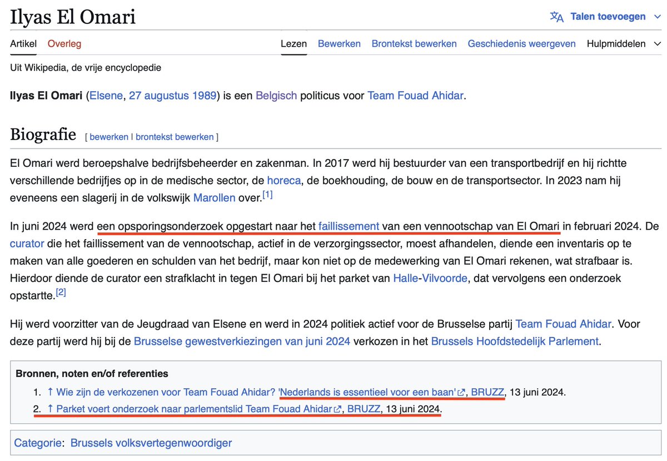Expand the Hulpmiddelen menu chevron
Viewport: 667px width, 461px height.
tap(659, 43)
